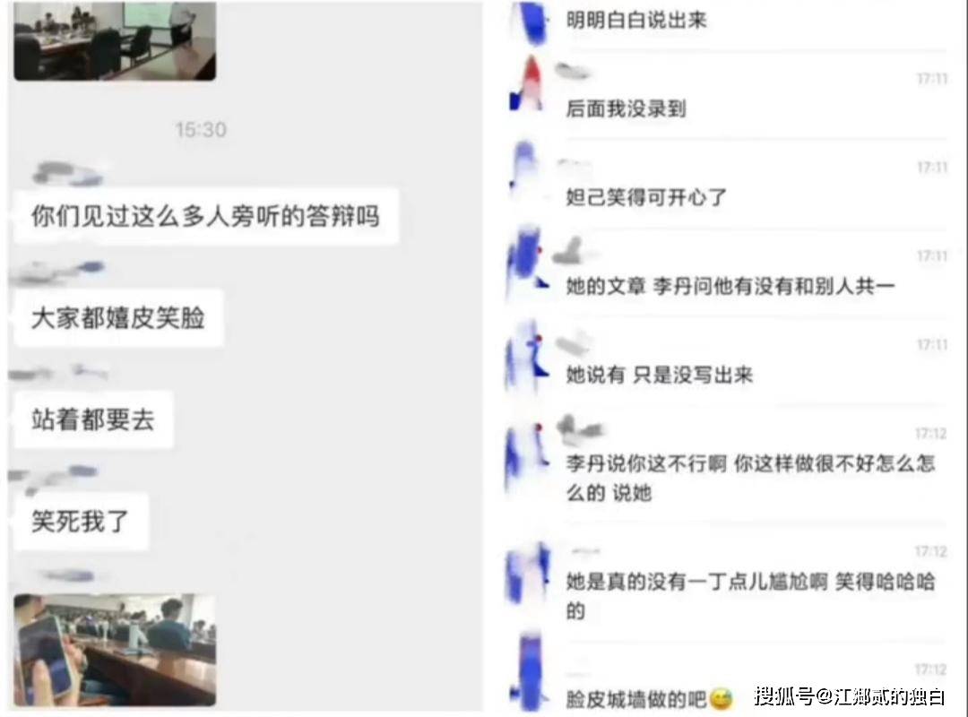
Task: Click the 搜狐号@江湖贰的独白 watermark link
Action: pos(850,696)
